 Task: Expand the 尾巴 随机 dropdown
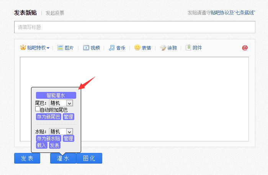coord(69,103)
